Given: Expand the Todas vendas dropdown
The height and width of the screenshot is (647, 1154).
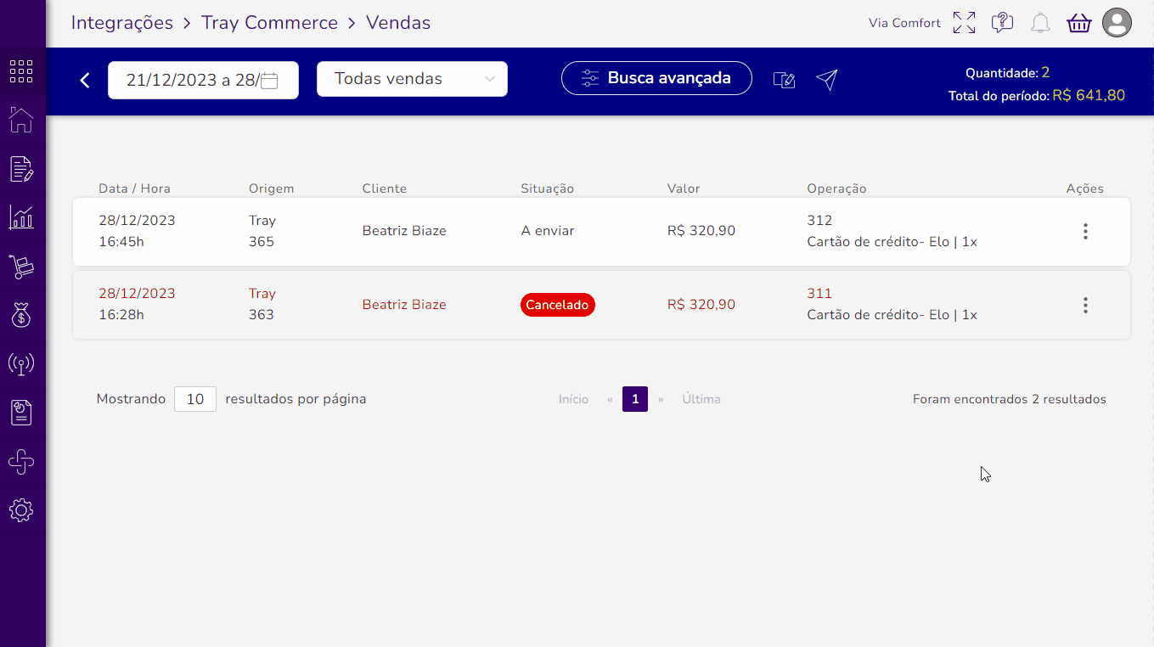Looking at the screenshot, I should point(412,79).
